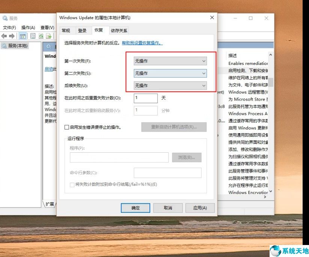Click the Export List icon in Services toolbar
Screen dimensions: 309x257
[49, 36]
